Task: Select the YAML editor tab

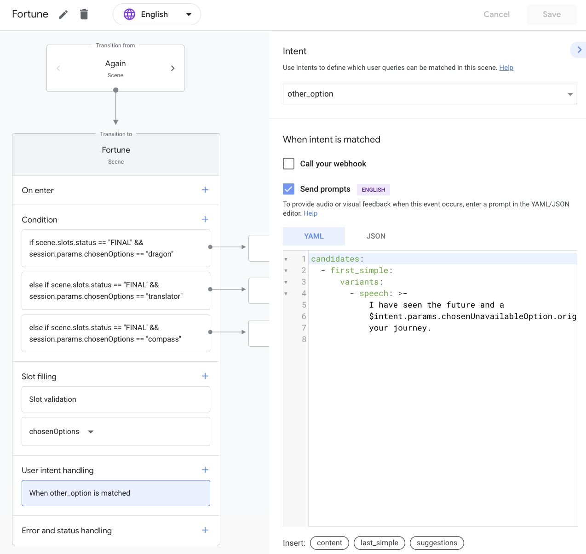Action: click(x=314, y=236)
